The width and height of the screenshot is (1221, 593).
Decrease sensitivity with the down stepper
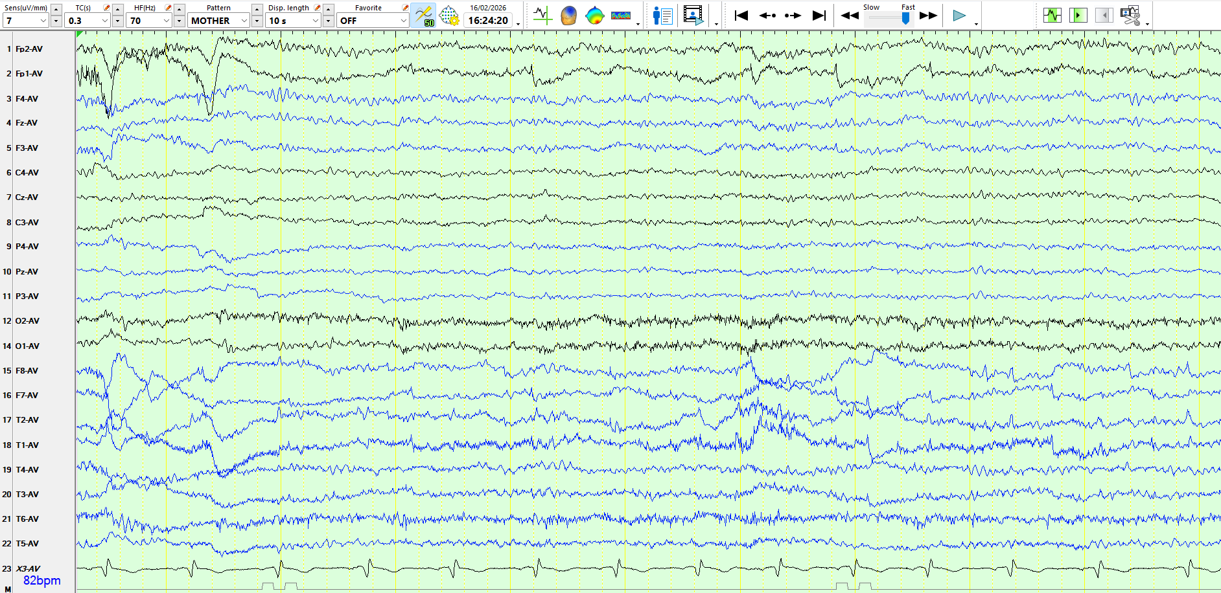[x=56, y=21]
